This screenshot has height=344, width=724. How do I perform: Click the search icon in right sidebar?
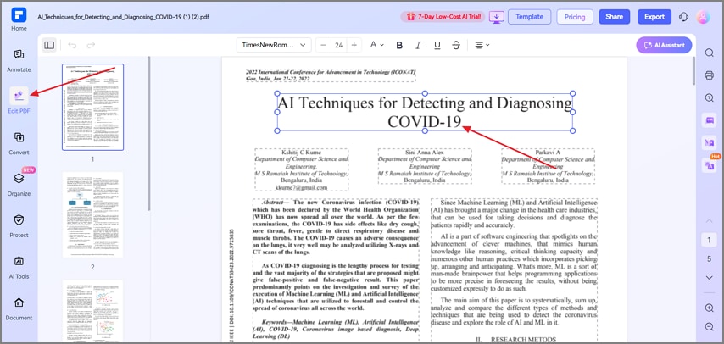[x=710, y=53]
